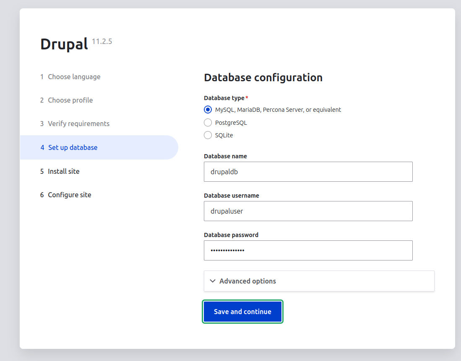The image size is (461, 361).
Task: Click the Drupal title at the top
Action: pyautogui.click(x=64, y=44)
